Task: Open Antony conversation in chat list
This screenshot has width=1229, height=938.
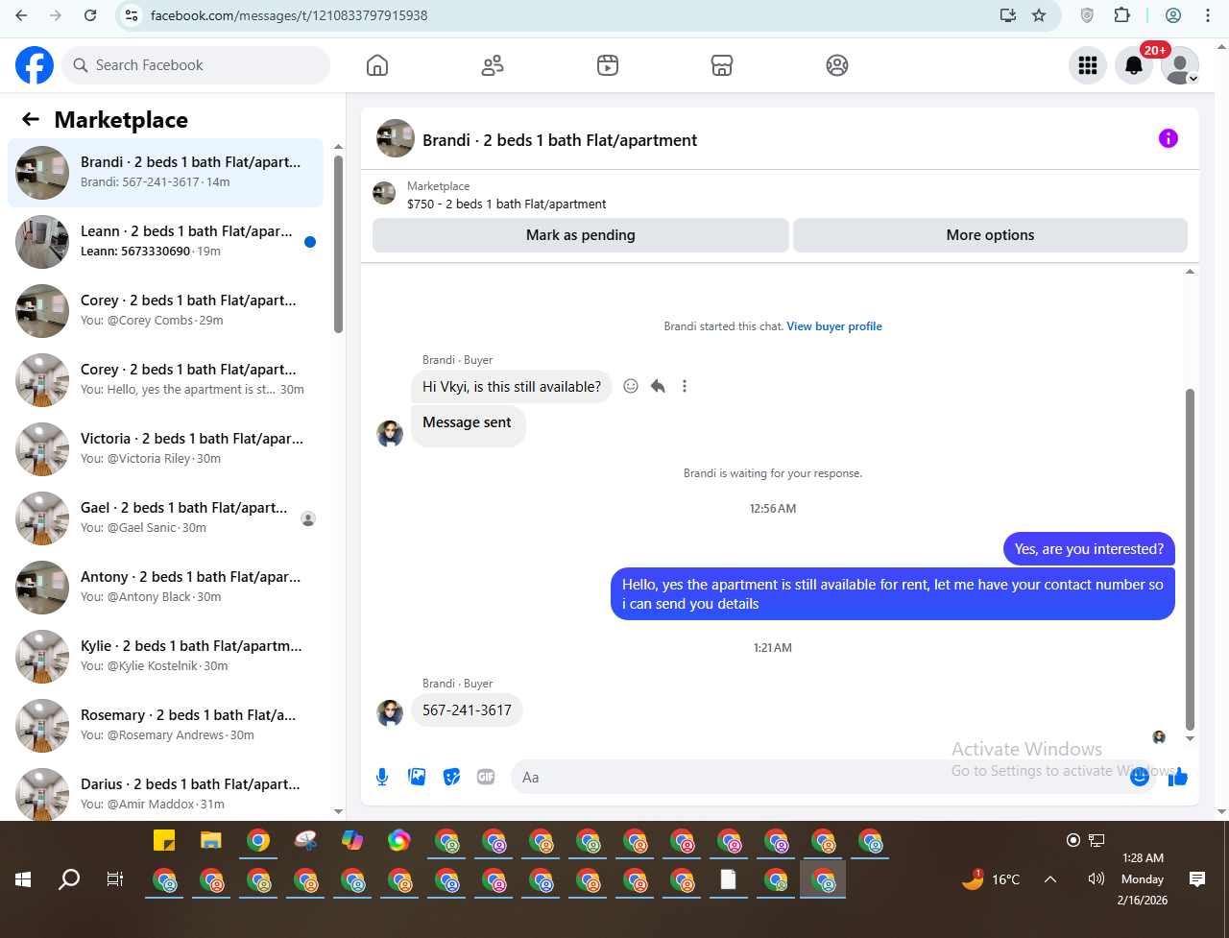Action: point(165,588)
